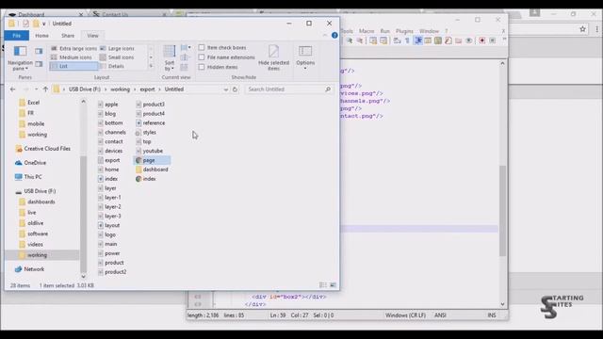Click Hide selected items
Screen dimensions: 603x339
[273, 58]
